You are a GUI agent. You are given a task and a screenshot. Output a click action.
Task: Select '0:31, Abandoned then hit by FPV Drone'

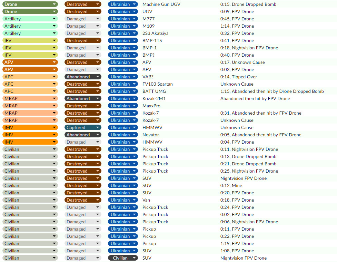coord(261,113)
